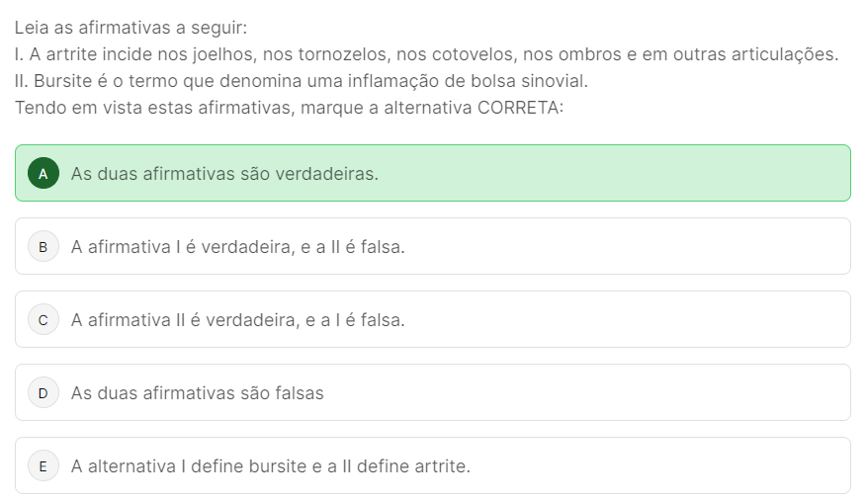Select answer 'As duas afirmativas são verdadeiras.'
The width and height of the screenshot is (867, 502).
pyautogui.click(x=224, y=174)
